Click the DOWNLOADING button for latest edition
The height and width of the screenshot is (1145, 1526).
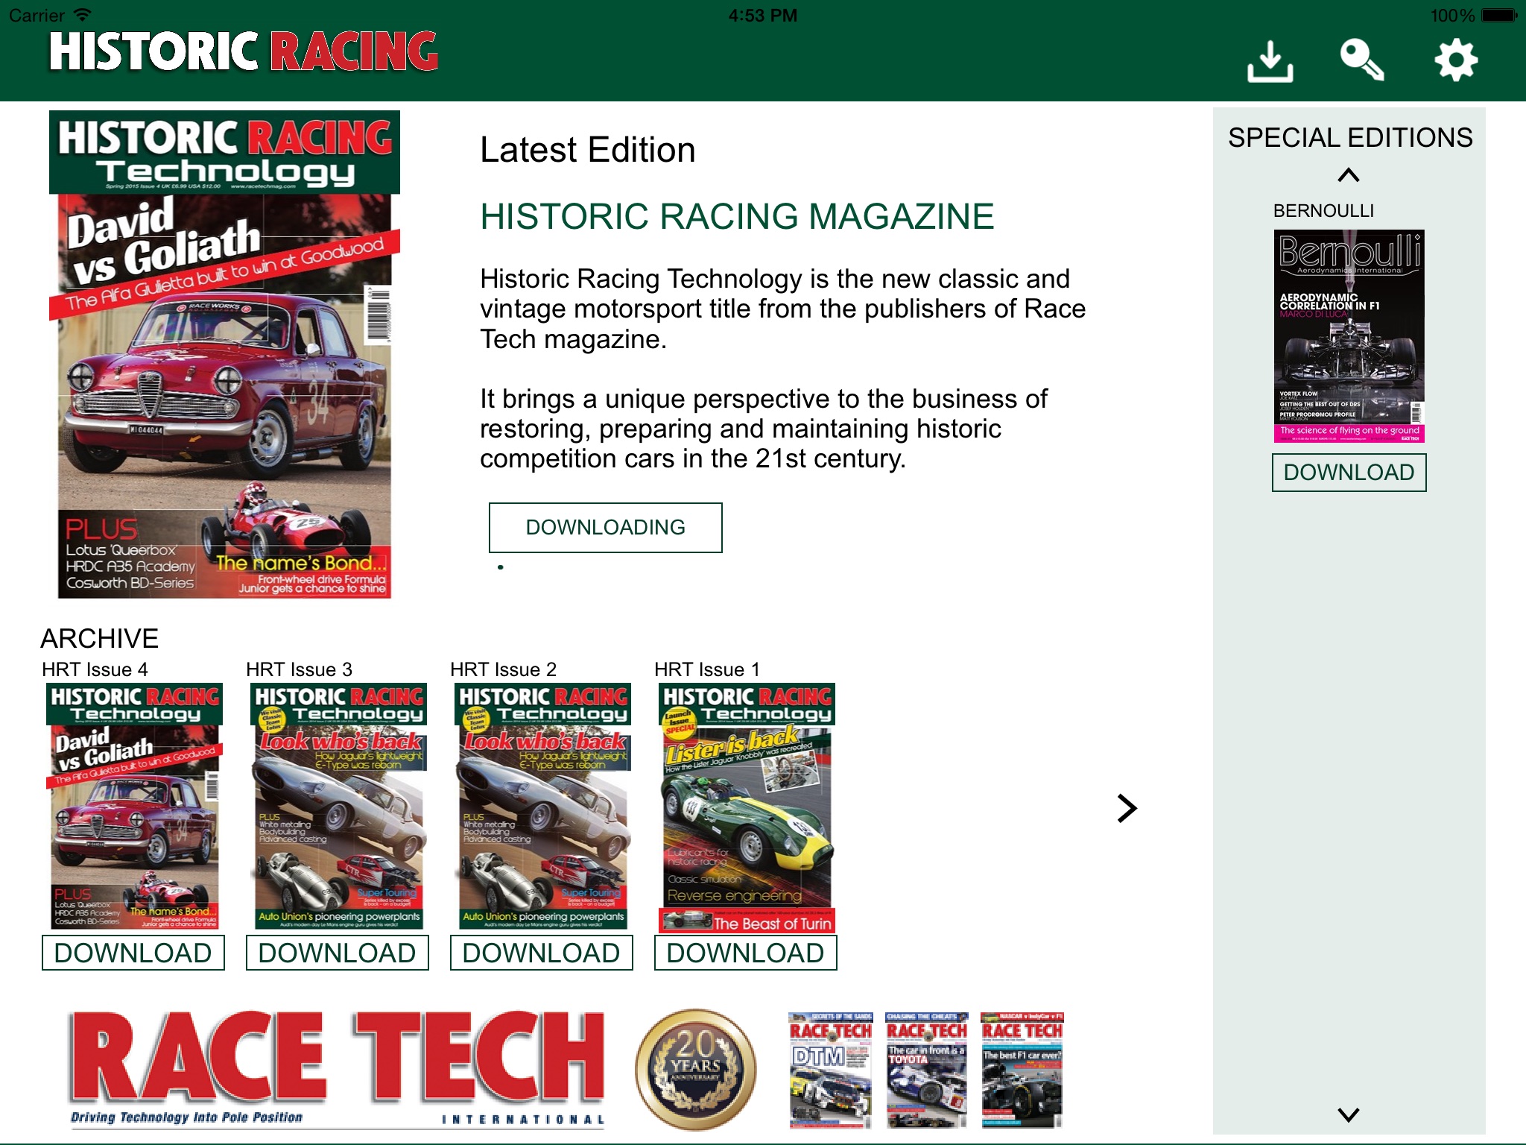click(x=605, y=528)
